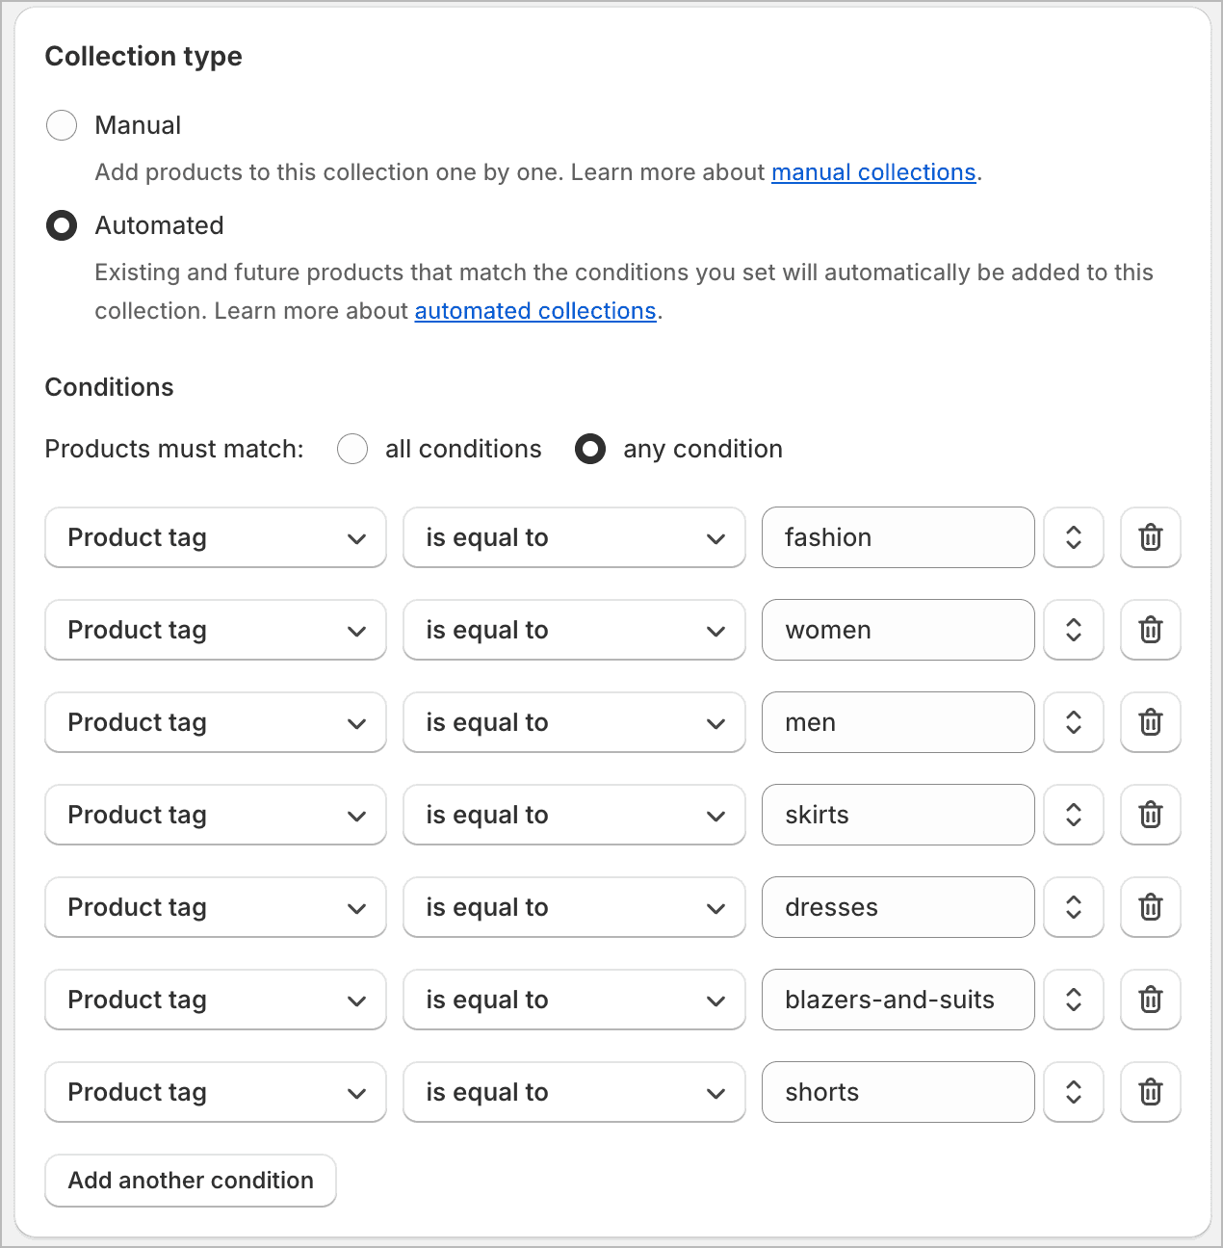Select the Automated collection type

click(62, 225)
